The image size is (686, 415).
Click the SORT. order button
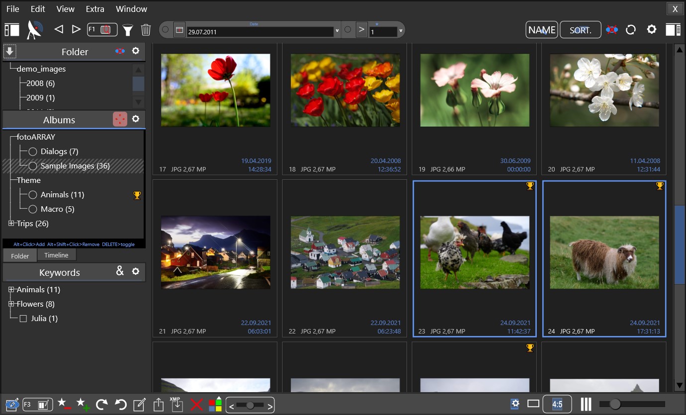click(x=581, y=30)
